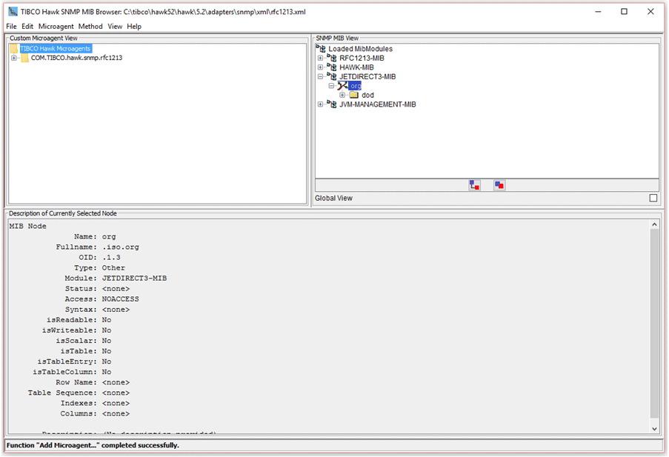Click the TIBCO Hawk Microagents folder icon
This screenshot has width=669, height=457.
pos(14,49)
